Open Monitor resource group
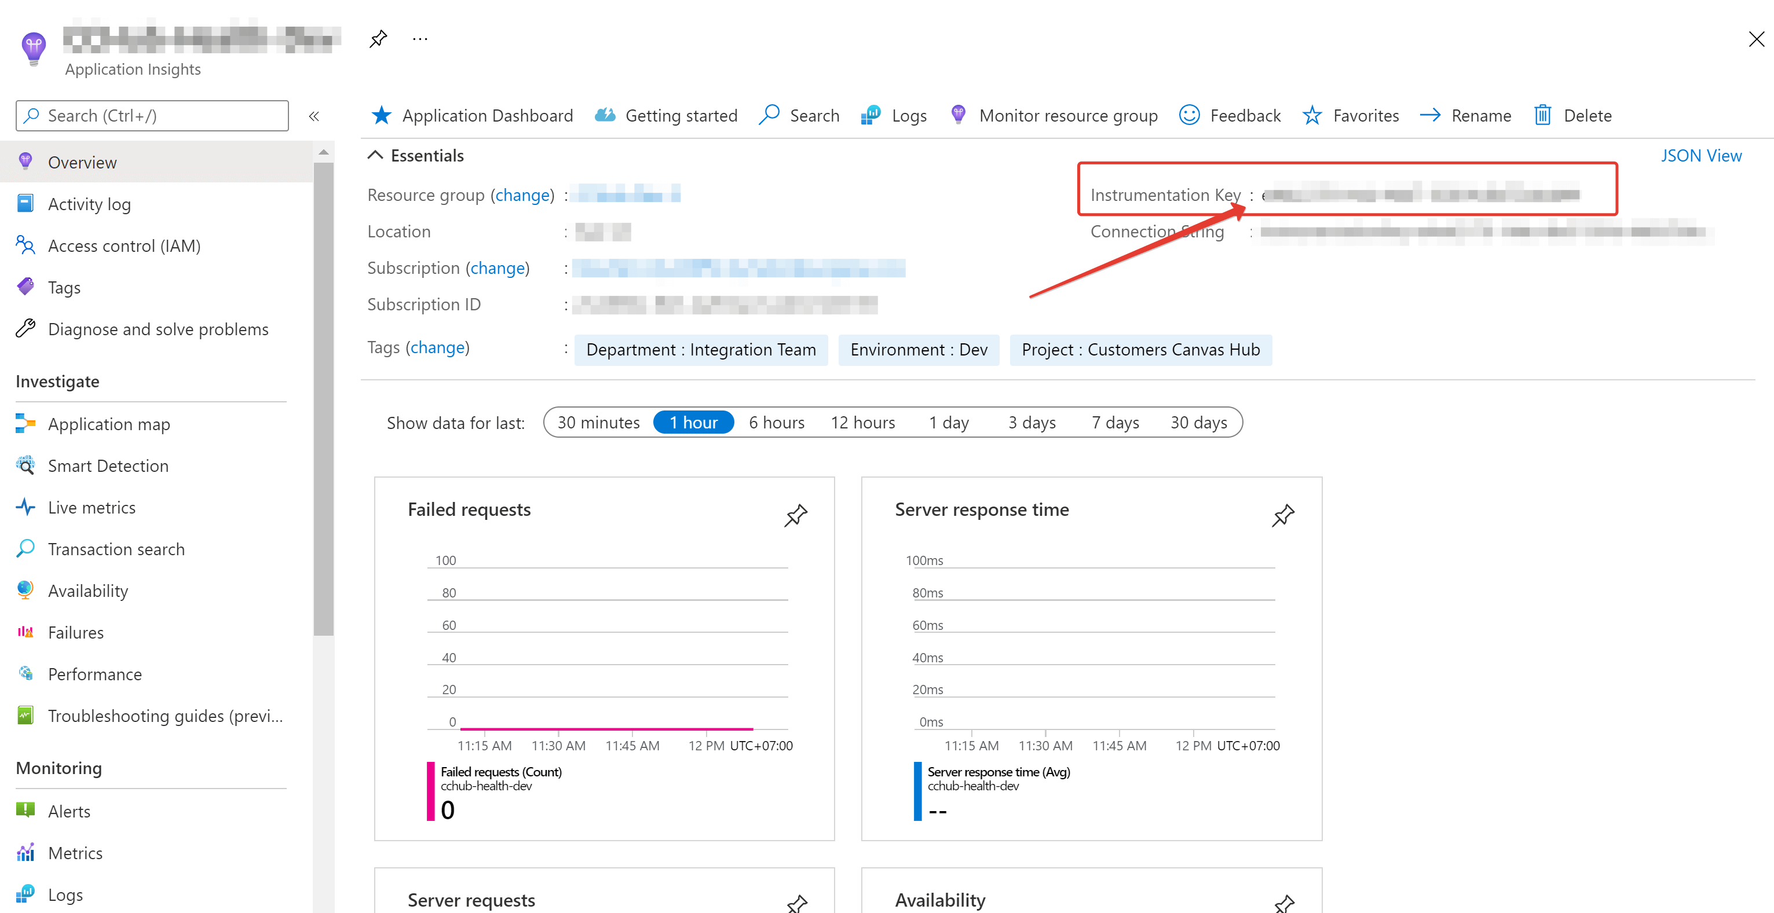Viewport: 1774px width, 913px height. tap(1054, 116)
